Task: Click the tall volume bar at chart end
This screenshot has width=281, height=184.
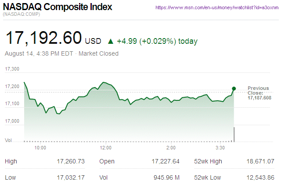Action: (234, 134)
